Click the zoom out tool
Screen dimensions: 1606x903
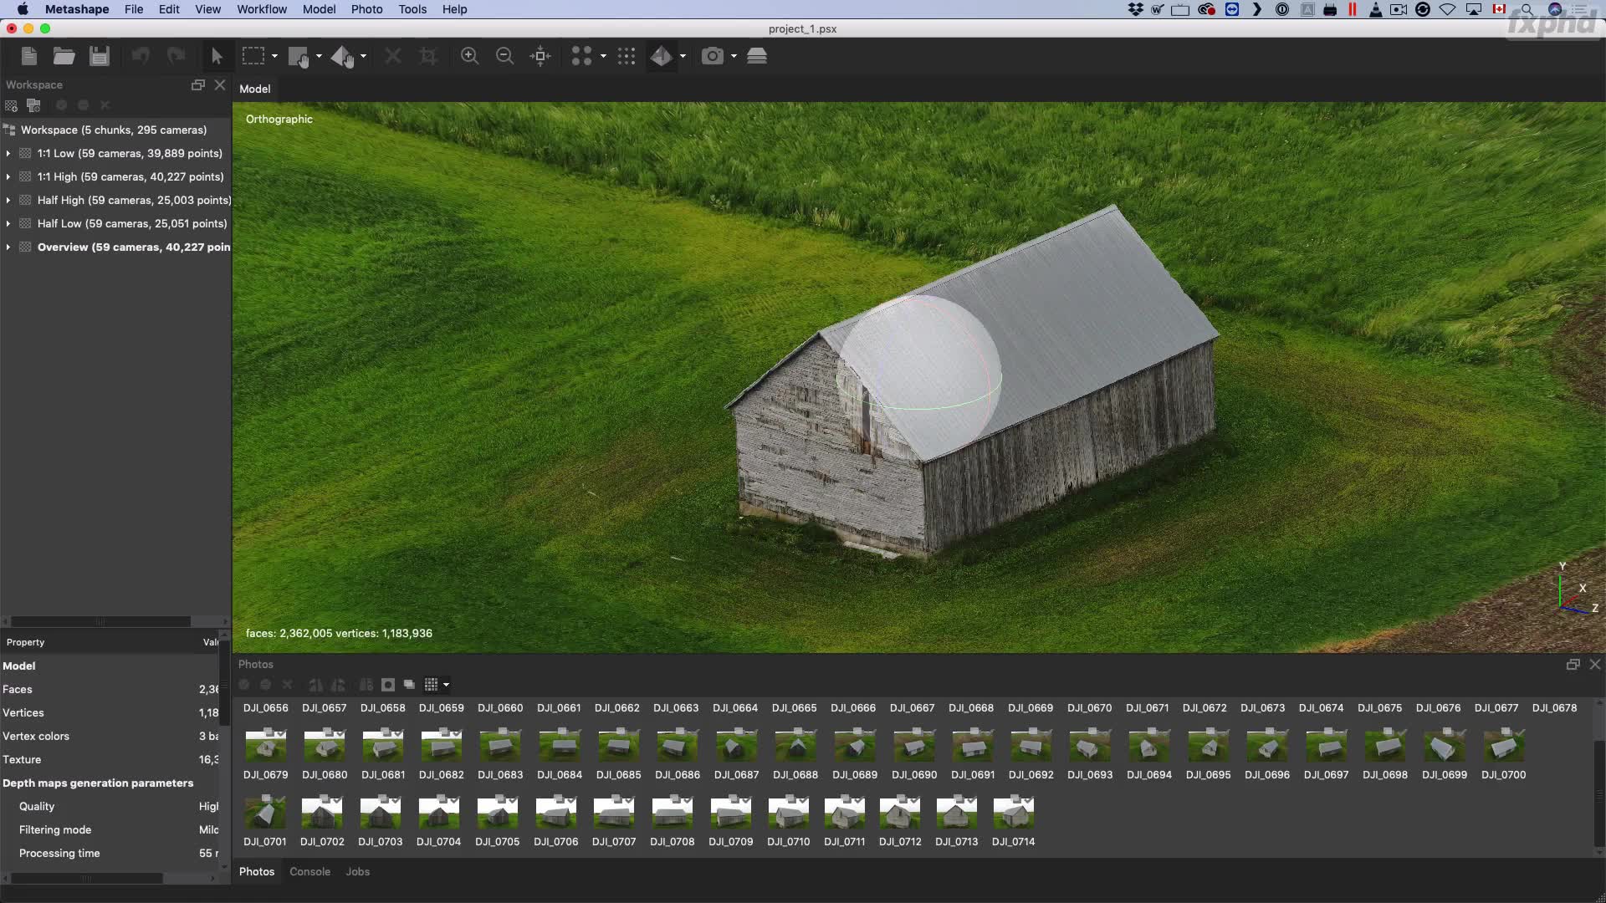[504, 56]
